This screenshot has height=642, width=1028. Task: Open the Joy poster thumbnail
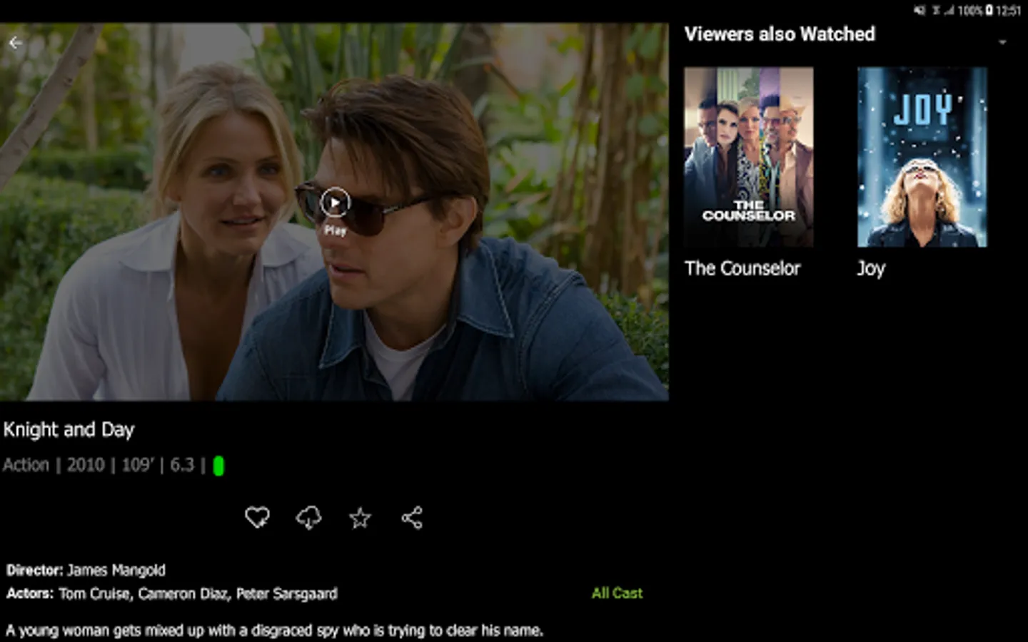(922, 157)
